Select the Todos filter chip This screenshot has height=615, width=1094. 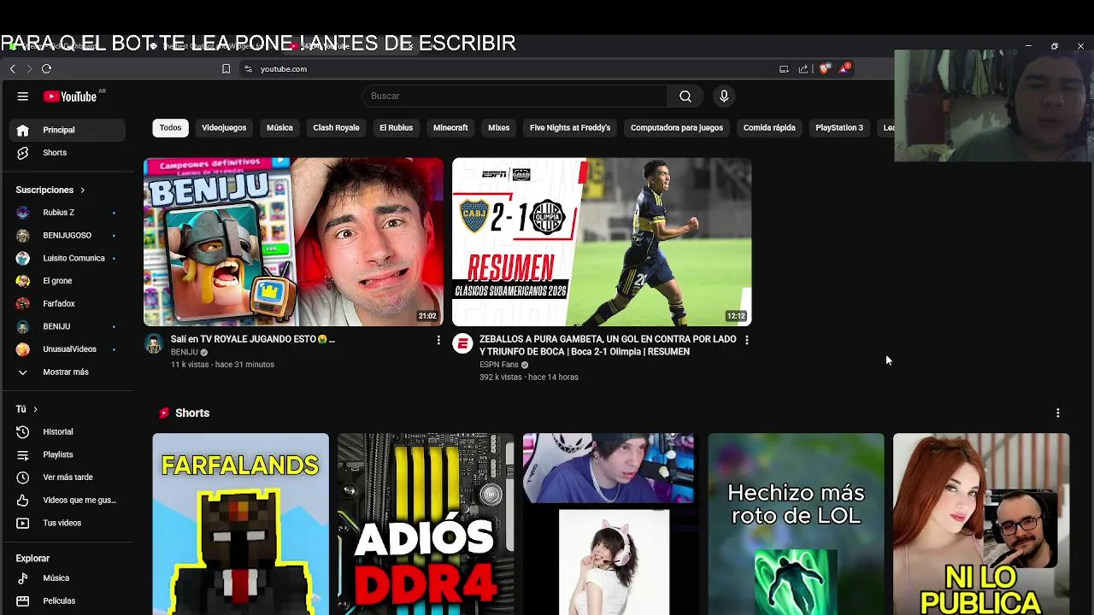171,128
